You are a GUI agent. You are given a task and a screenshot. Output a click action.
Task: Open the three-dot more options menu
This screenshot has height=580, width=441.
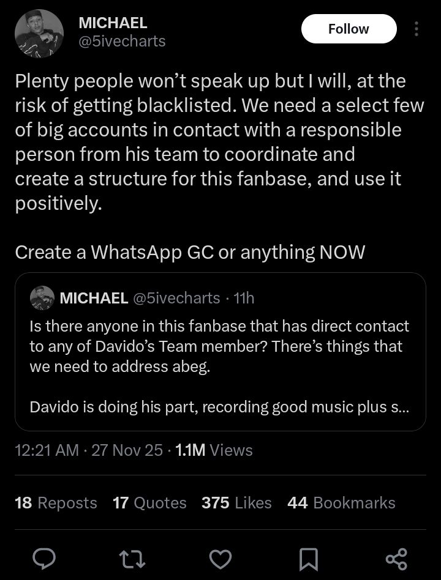coord(417,29)
